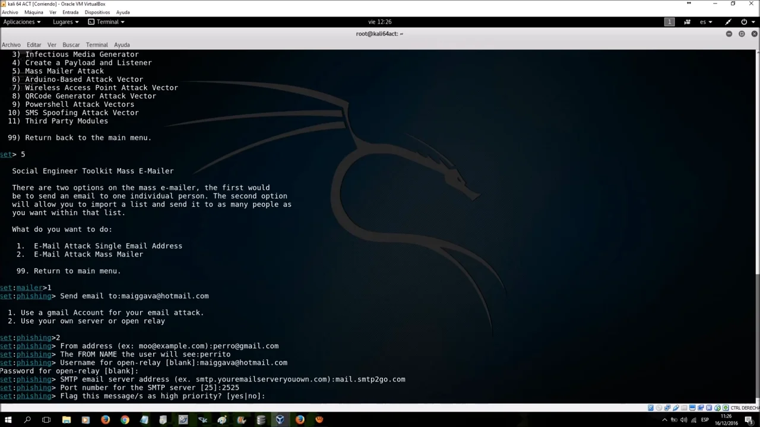Viewport: 760px width, 427px height.
Task: Click the screen recorder camera icon in Kali panel
Action: pyautogui.click(x=687, y=22)
